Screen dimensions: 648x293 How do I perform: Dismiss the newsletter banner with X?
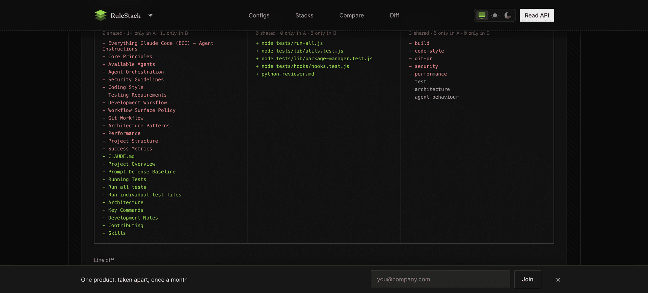pyautogui.click(x=558, y=280)
